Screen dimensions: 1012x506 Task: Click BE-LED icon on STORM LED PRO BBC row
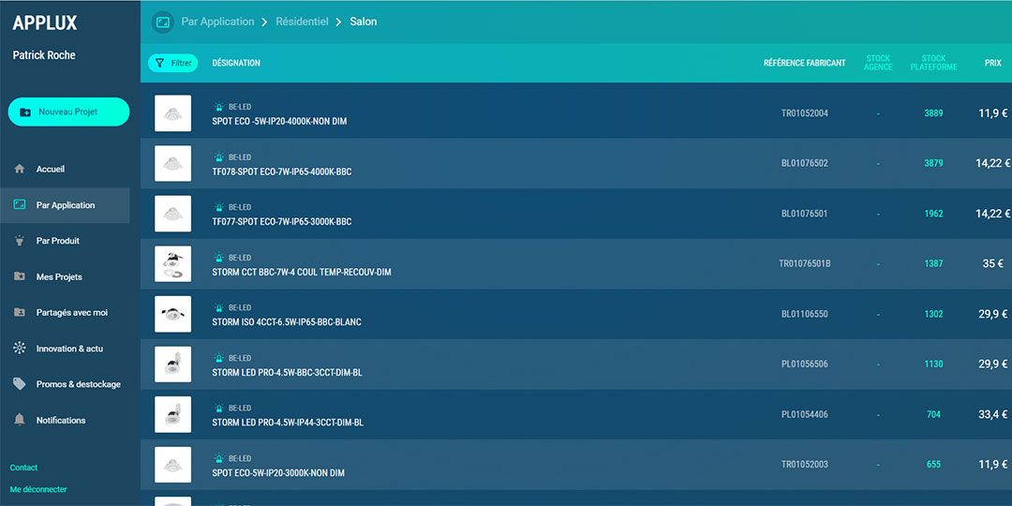coord(218,358)
